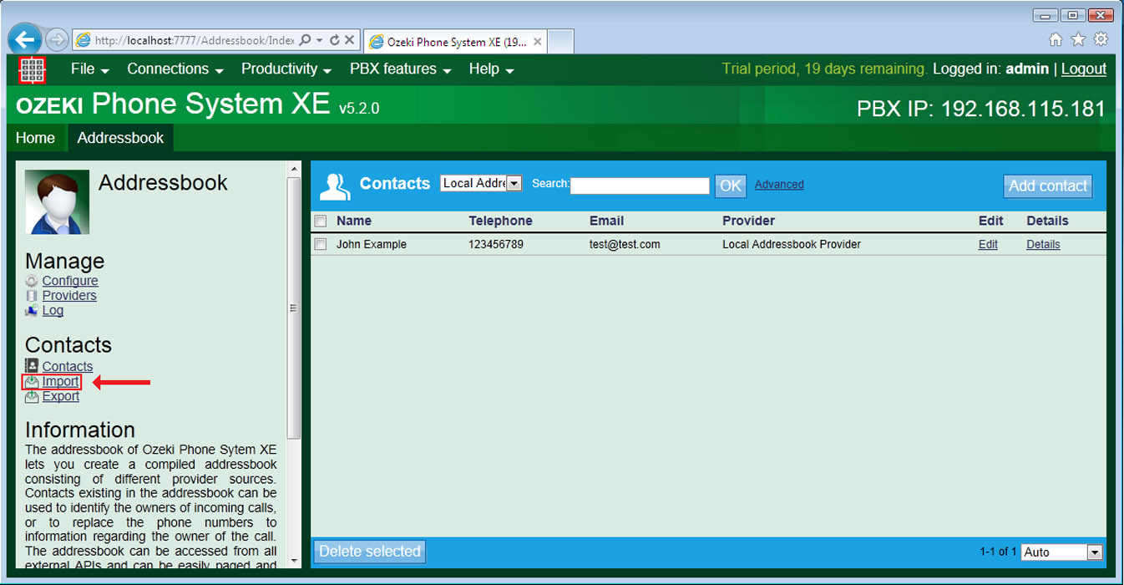The image size is (1124, 585).
Task: Open the Auto page-size dropdown
Action: click(1061, 552)
